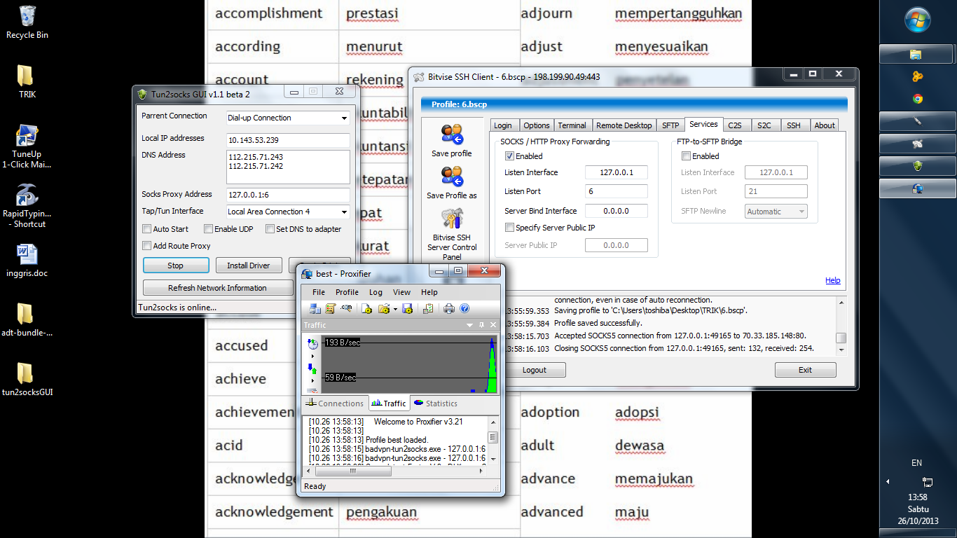Select TuneUp 1-Click Maintenance desktop shortcut
Viewport: 957px width, 538px height.
[x=27, y=146]
